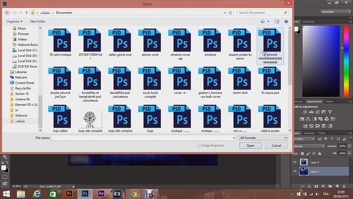The height and width of the screenshot is (199, 353).
Task: Refresh the Documents folder listing
Action: 230,13
